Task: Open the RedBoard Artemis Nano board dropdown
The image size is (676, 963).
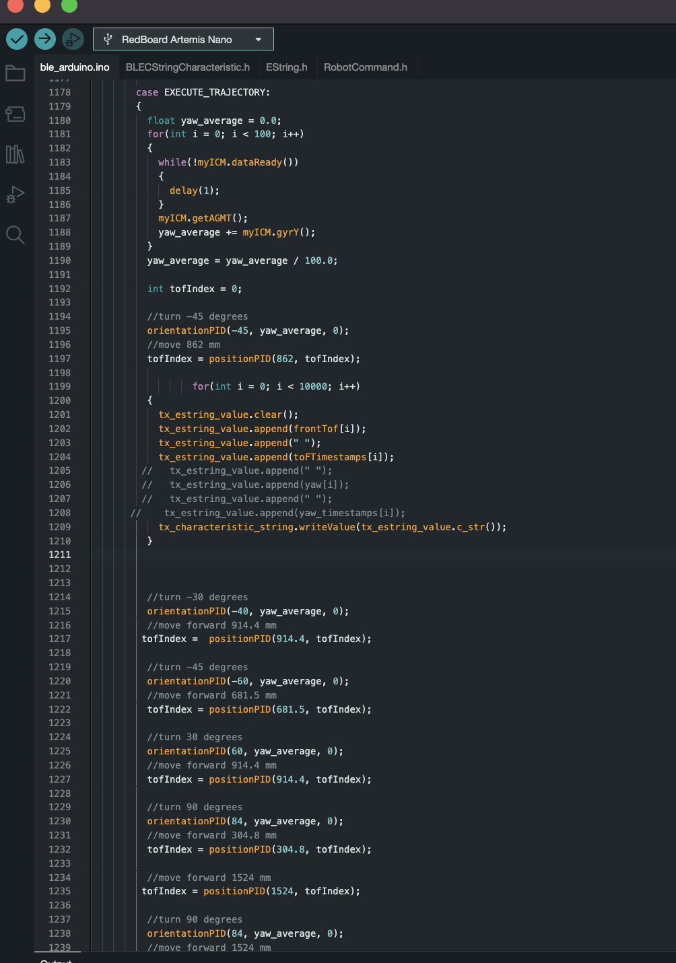Action: [183, 39]
